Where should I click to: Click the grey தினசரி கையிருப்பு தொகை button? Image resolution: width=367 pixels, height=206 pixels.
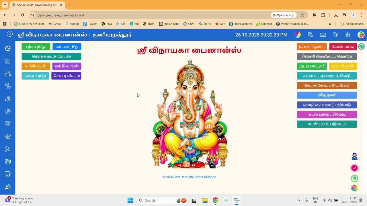pyautogui.click(x=327, y=56)
